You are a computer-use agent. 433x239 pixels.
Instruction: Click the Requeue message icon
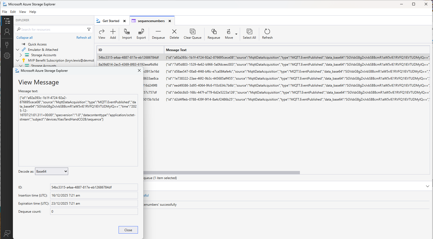[x=214, y=32]
